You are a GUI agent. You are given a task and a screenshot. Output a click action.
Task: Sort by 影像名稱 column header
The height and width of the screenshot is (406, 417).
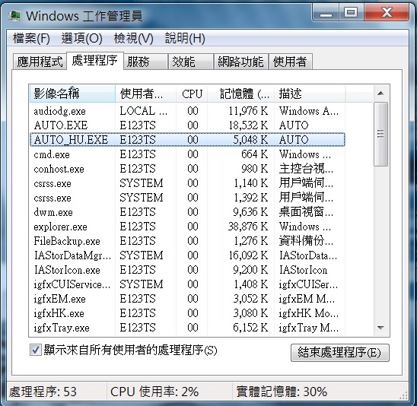pos(72,94)
